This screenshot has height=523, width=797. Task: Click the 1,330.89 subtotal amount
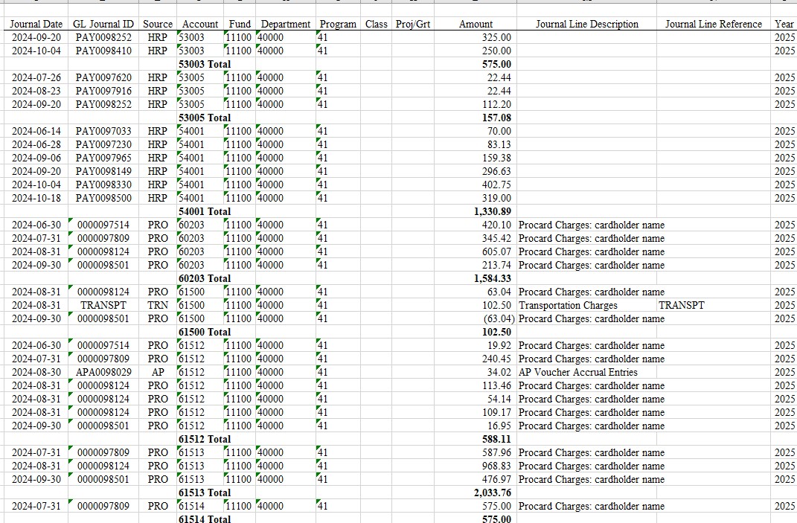click(492, 211)
